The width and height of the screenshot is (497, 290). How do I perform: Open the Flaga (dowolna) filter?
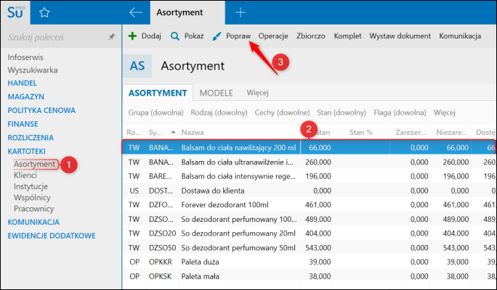click(x=400, y=112)
